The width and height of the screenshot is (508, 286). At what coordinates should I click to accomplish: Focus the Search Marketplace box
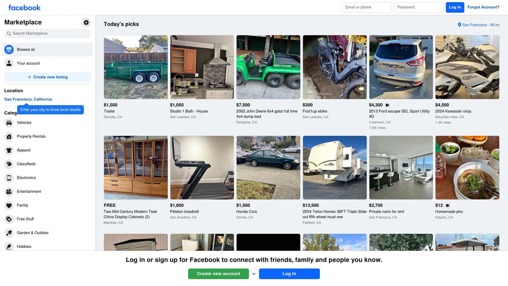coord(47,33)
